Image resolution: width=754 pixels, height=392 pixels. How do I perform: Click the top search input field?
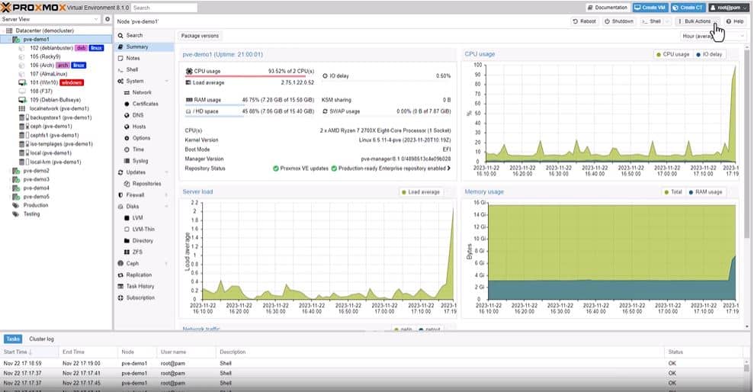[x=163, y=8]
